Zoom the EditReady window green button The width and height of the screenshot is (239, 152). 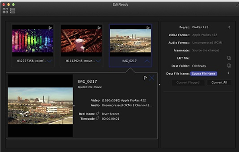14,4
